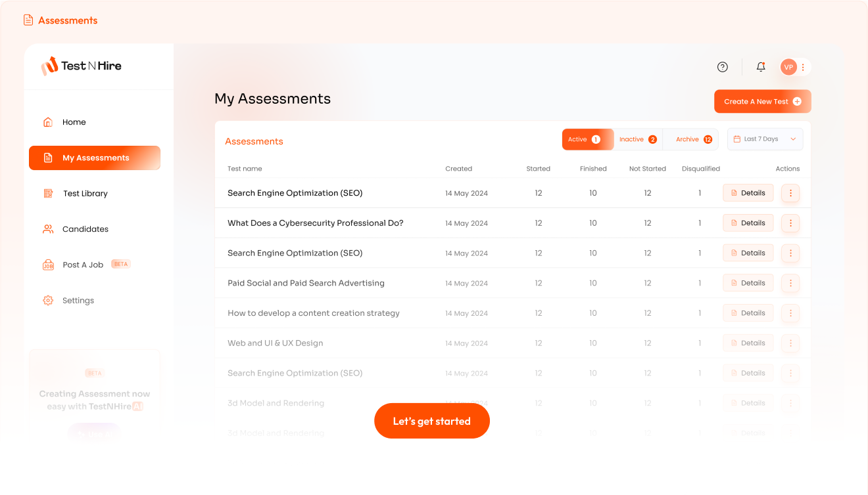Screen dimensions: 868x495
Task: Open actions menu for the Cybersecurity test row
Action: (790, 223)
